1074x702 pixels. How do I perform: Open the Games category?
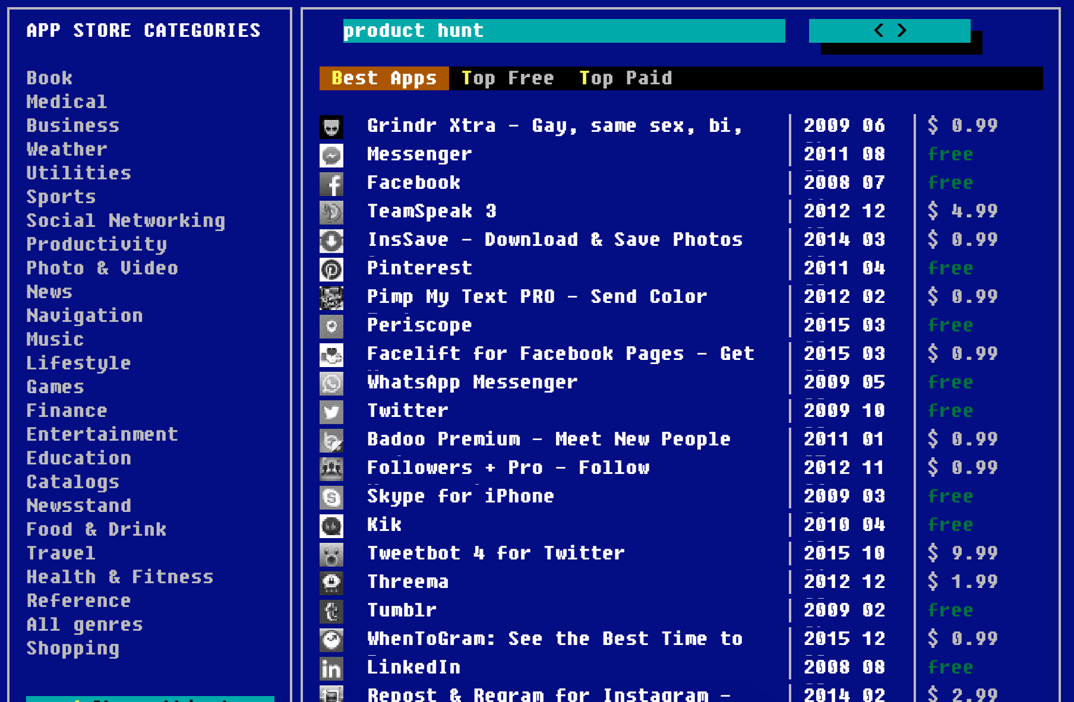click(55, 387)
